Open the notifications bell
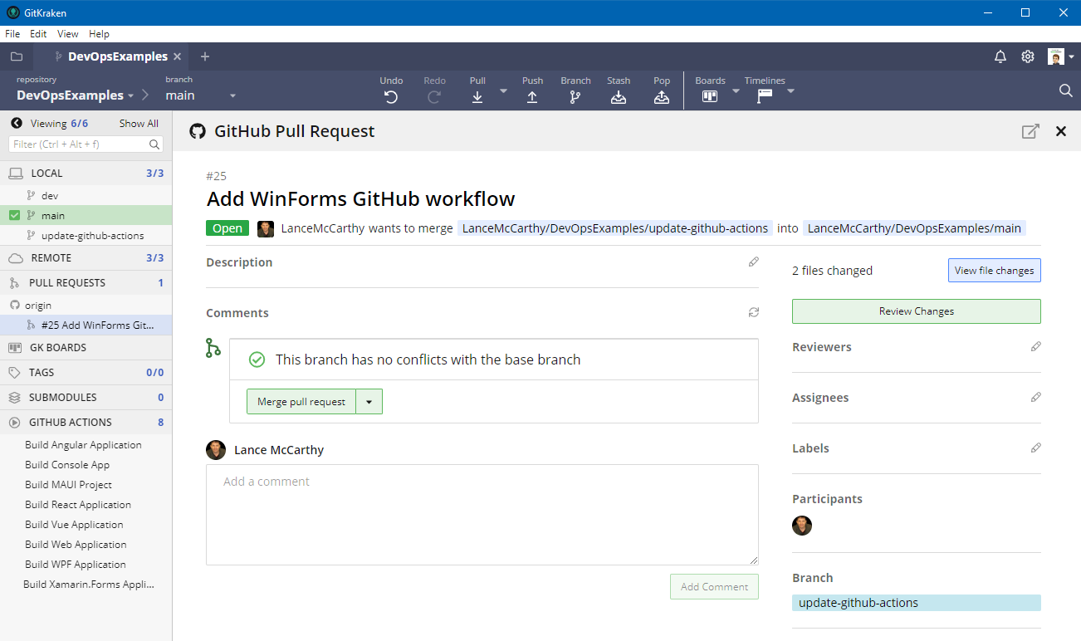 coord(1000,56)
